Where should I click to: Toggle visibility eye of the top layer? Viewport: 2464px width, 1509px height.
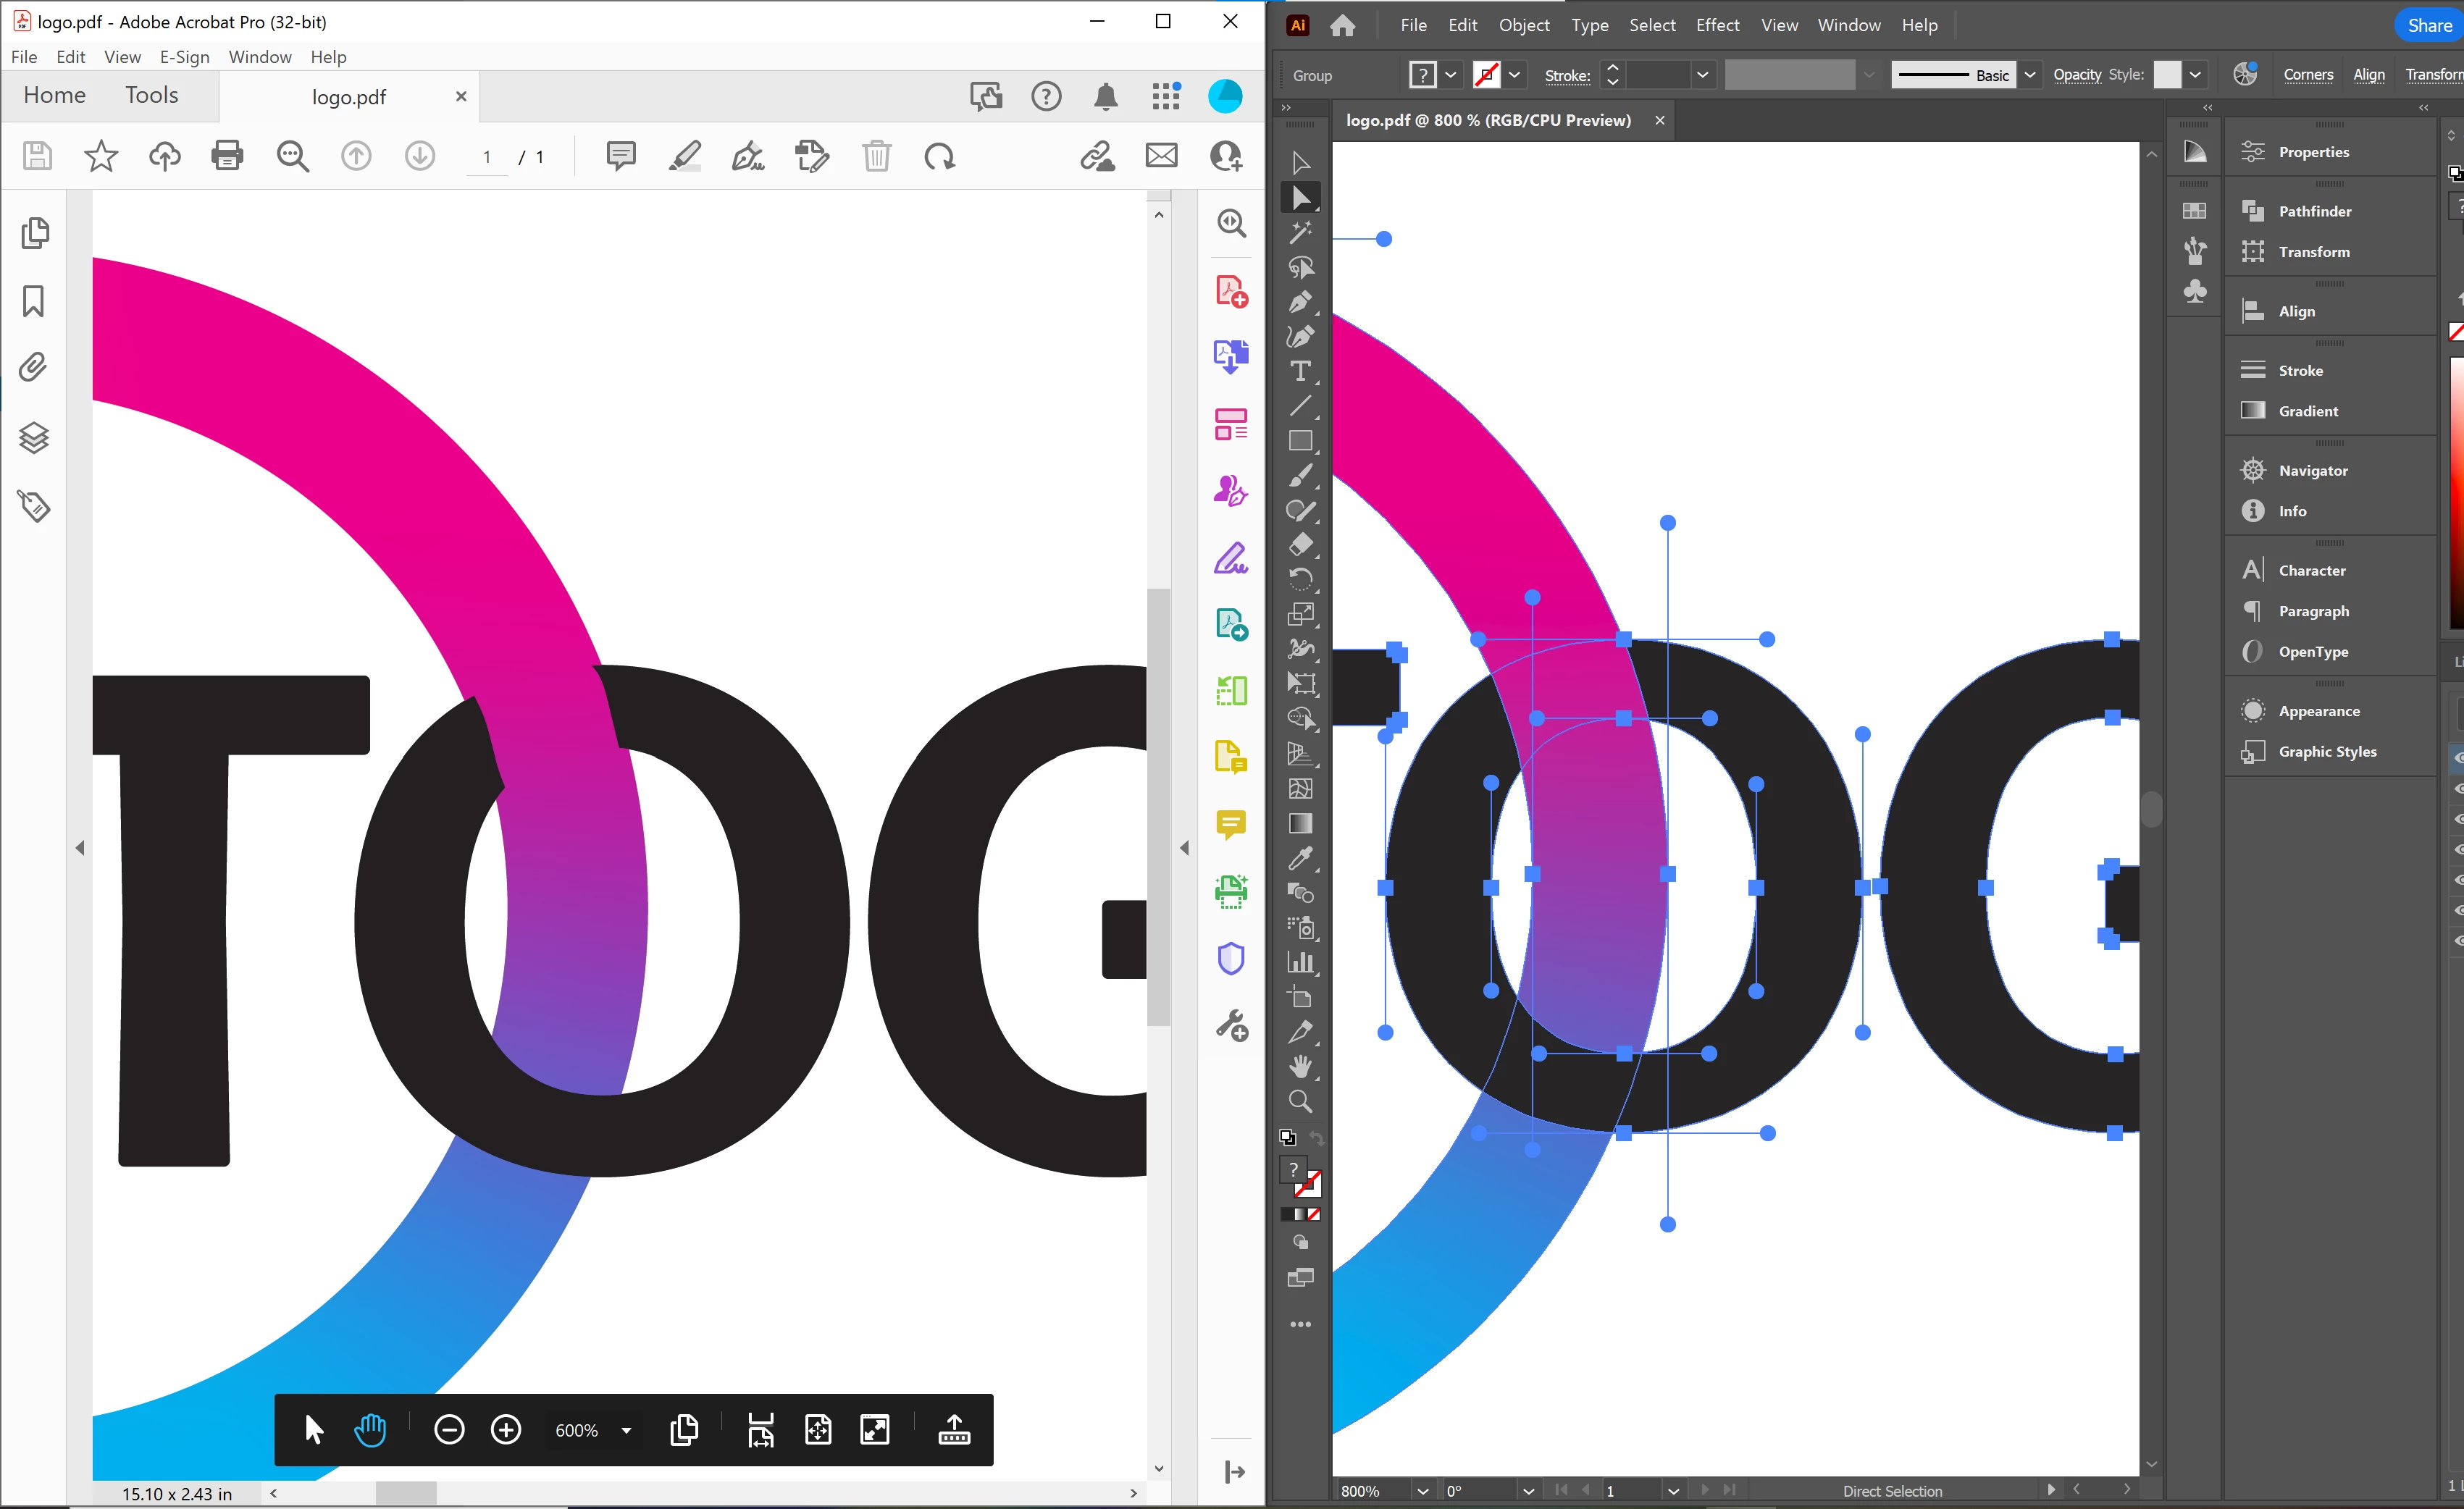click(2458, 758)
